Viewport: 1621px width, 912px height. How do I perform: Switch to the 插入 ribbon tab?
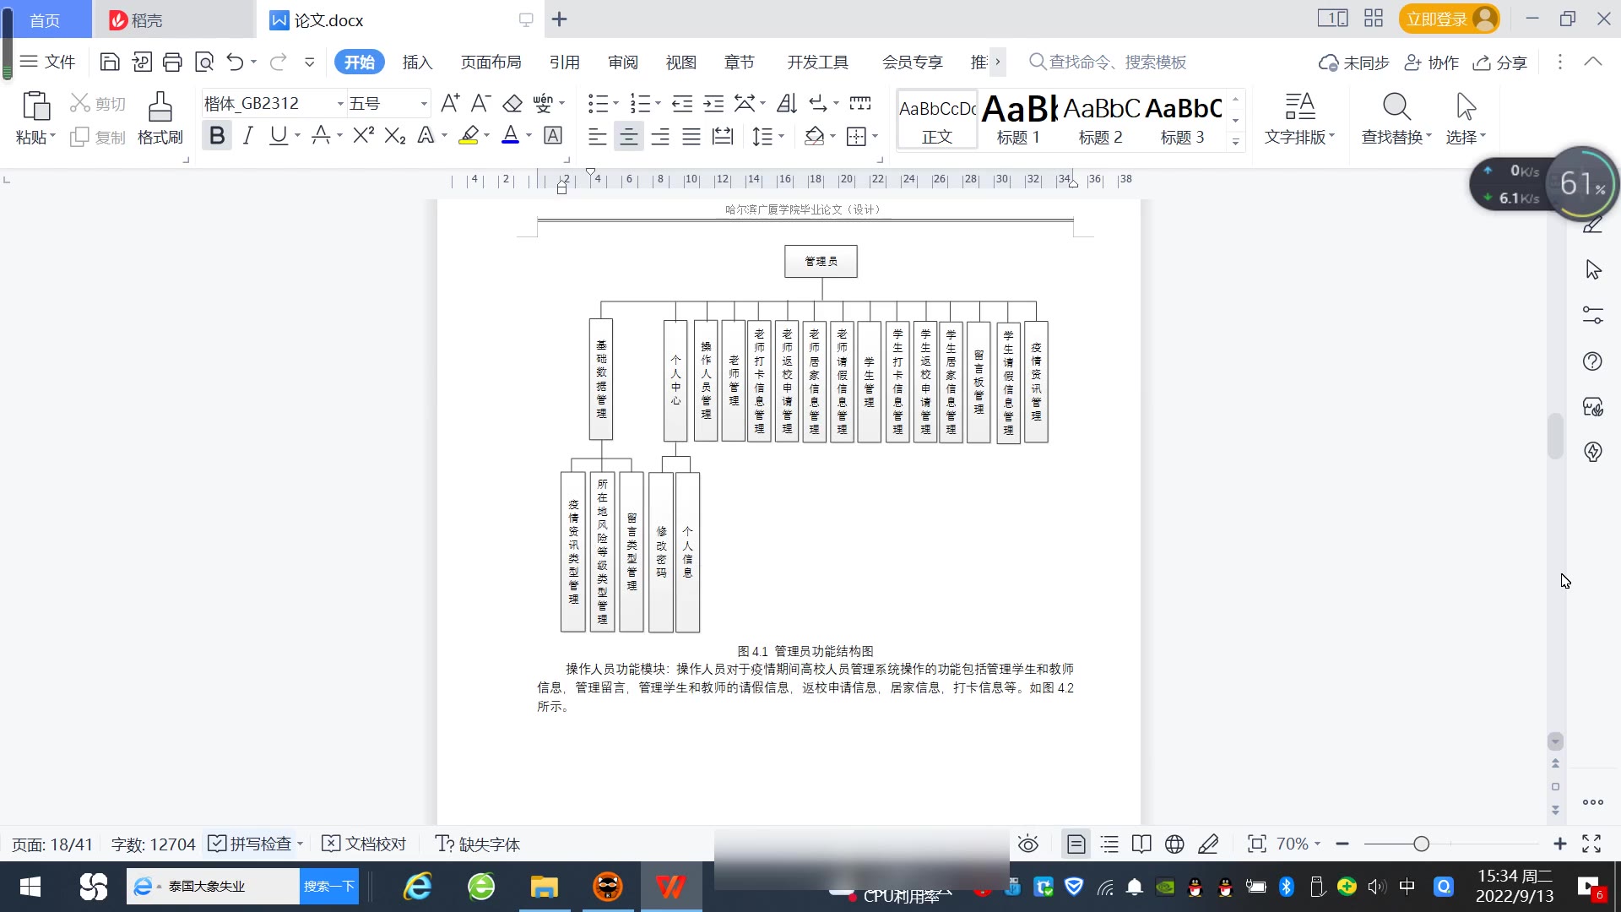pyautogui.click(x=417, y=62)
